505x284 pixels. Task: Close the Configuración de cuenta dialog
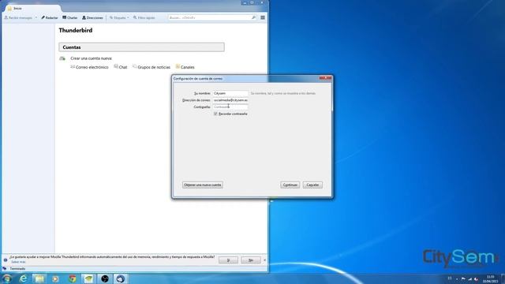click(x=325, y=78)
